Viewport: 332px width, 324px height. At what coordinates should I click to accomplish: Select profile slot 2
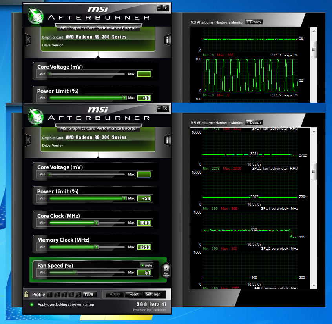57,294
